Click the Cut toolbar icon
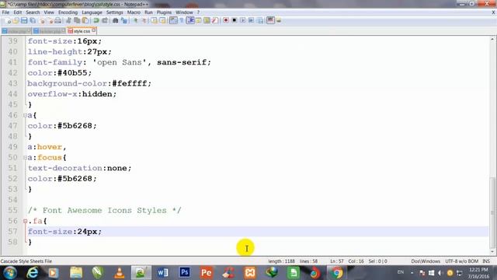The image size is (497, 280). pyautogui.click(x=68, y=21)
